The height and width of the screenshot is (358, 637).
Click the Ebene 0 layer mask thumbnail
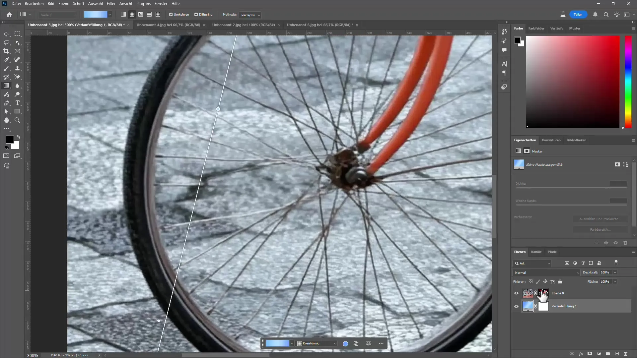[543, 293]
